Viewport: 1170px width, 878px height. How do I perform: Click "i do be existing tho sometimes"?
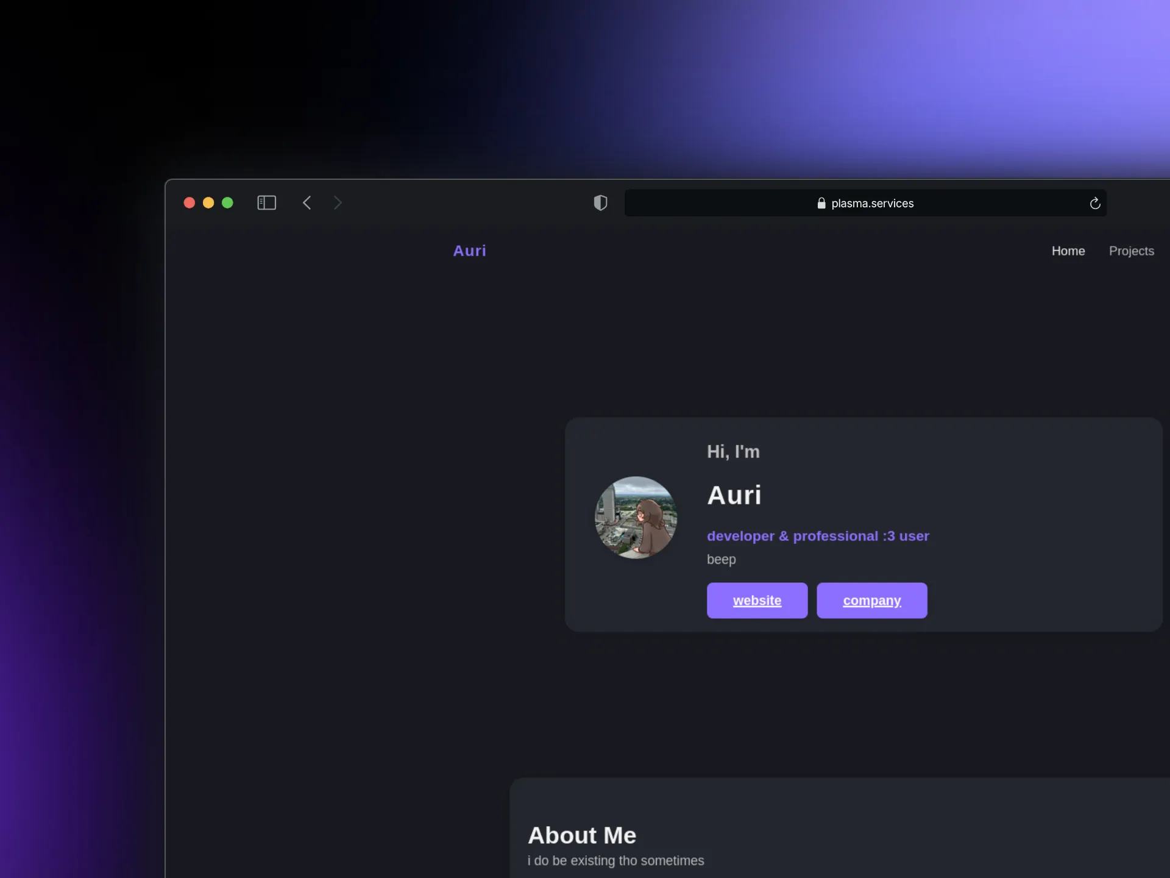(x=615, y=860)
